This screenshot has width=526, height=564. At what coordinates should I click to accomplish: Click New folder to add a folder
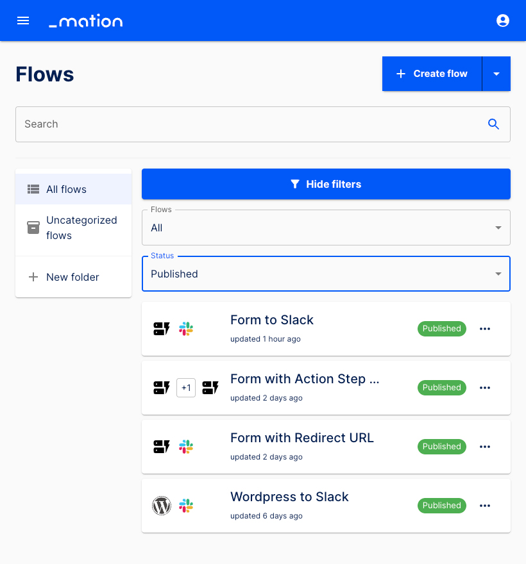click(x=72, y=277)
